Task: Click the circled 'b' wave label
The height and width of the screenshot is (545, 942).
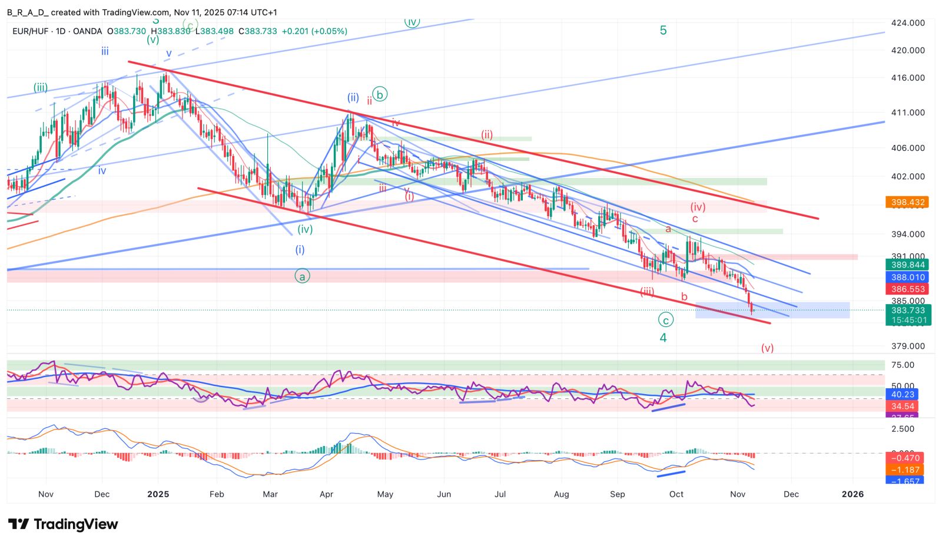Action: click(x=380, y=94)
